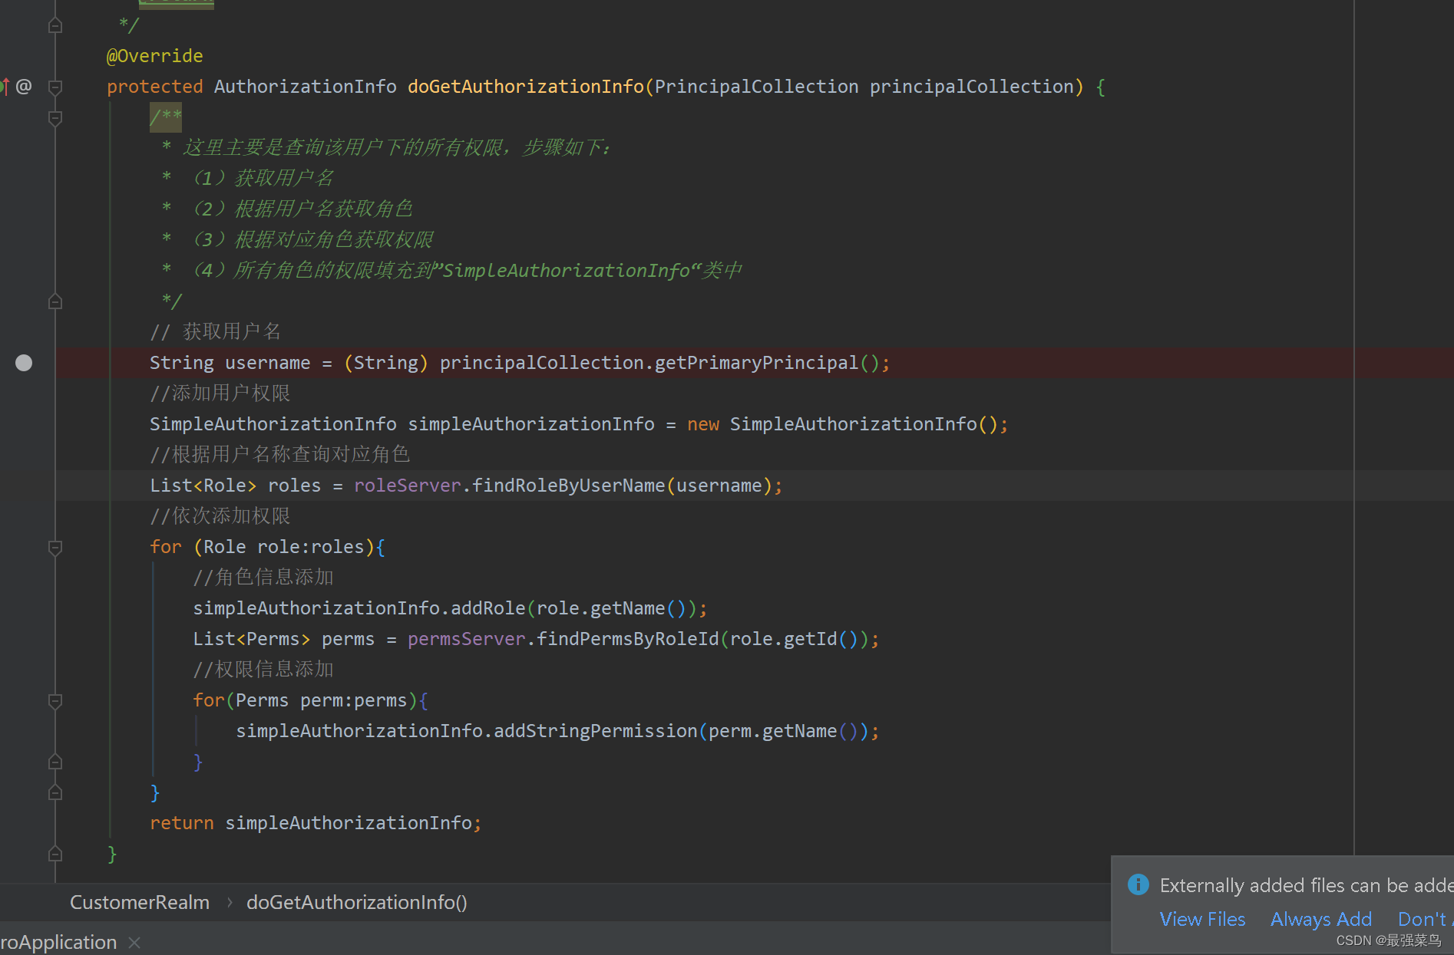Click the protected keyword
Image resolution: width=1454 pixels, height=955 pixels.
[154, 87]
